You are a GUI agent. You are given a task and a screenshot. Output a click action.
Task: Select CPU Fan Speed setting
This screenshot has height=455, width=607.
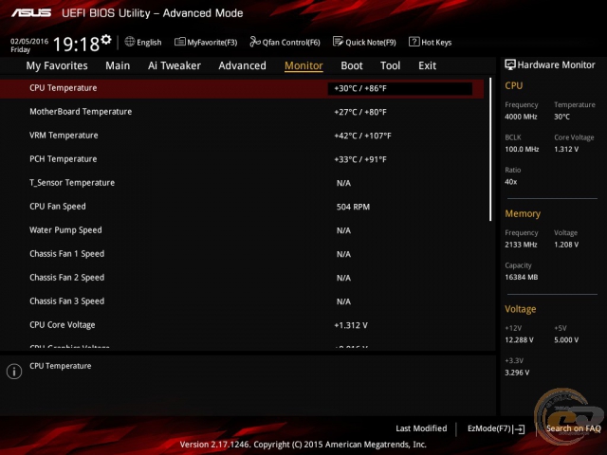[x=242, y=207]
